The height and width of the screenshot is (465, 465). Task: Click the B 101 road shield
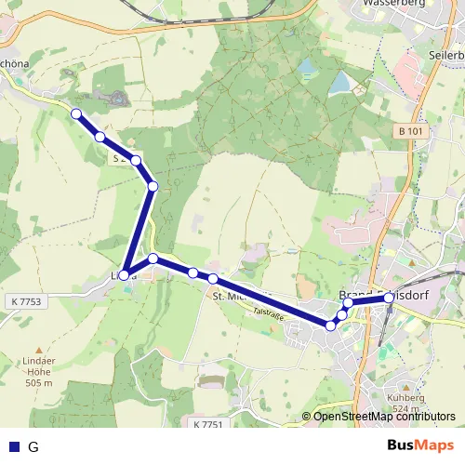(x=411, y=131)
